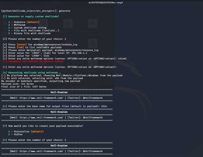203x157 pixels.
Task: Click the line 'No arch selected, selecting arch: x86'
Action: tap(42, 78)
